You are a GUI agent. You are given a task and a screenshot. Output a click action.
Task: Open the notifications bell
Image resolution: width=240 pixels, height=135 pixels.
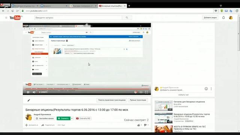click(223, 18)
